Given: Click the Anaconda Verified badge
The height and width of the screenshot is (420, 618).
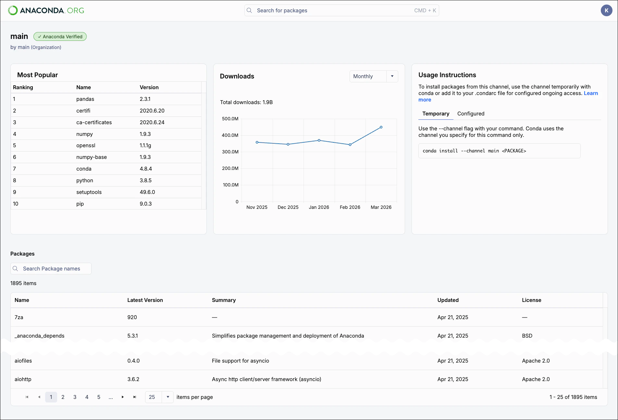Looking at the screenshot, I should point(60,37).
